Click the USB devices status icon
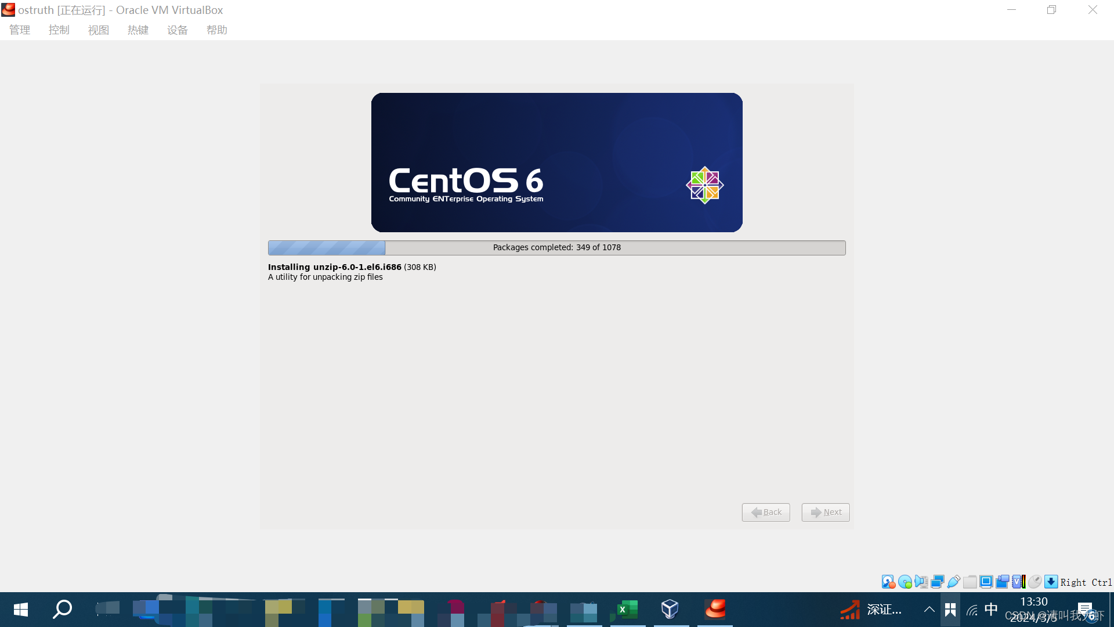The width and height of the screenshot is (1114, 627). tap(953, 582)
